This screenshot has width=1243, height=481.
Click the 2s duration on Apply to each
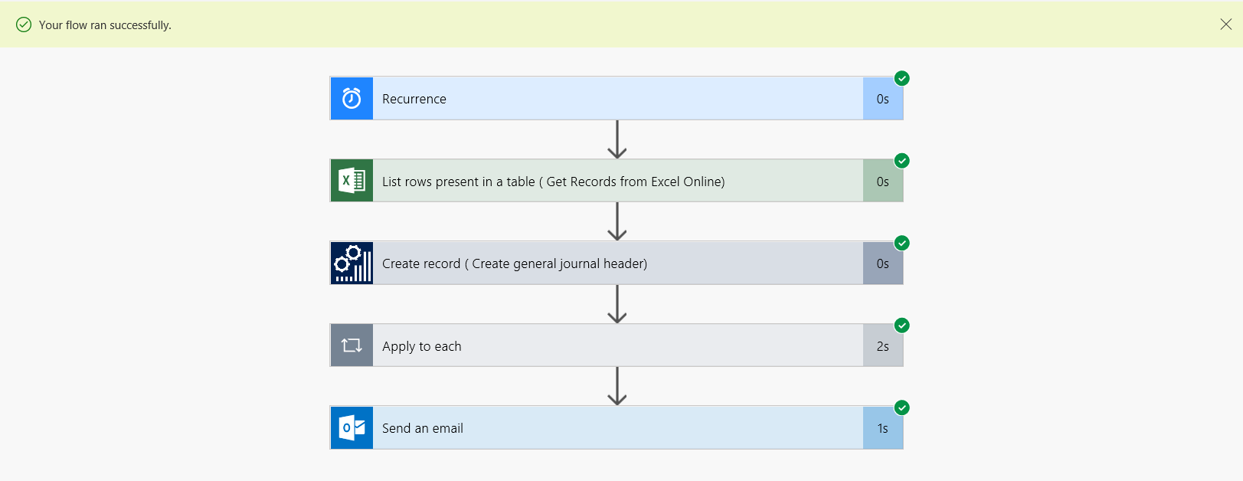(x=882, y=345)
